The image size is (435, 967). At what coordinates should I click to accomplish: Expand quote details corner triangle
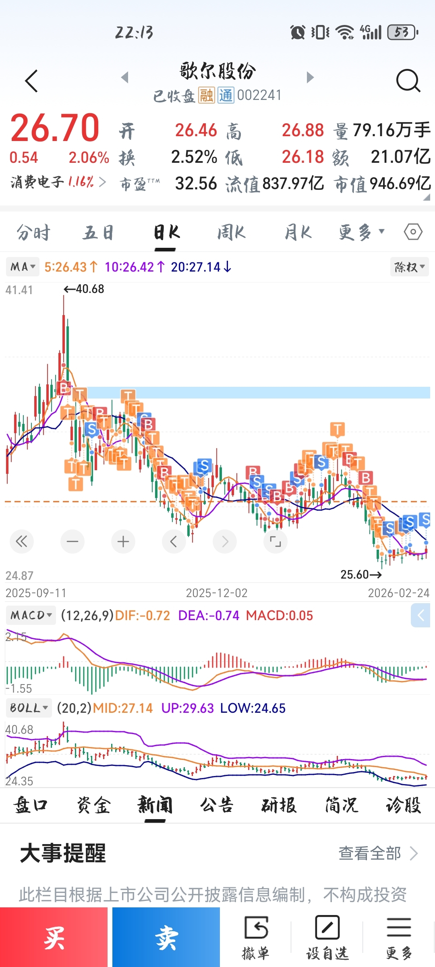(427, 197)
